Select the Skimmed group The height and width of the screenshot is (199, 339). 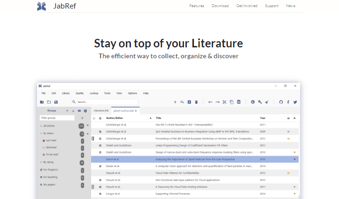[51, 147]
